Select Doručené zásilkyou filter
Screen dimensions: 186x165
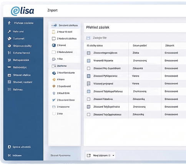pos(65,25)
